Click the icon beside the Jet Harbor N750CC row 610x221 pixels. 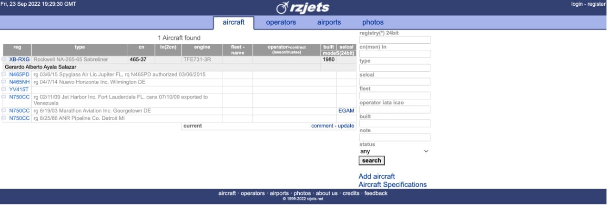[x=4, y=97]
